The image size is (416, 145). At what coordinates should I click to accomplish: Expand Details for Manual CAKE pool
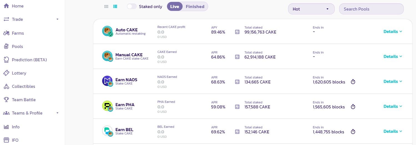[393, 57]
